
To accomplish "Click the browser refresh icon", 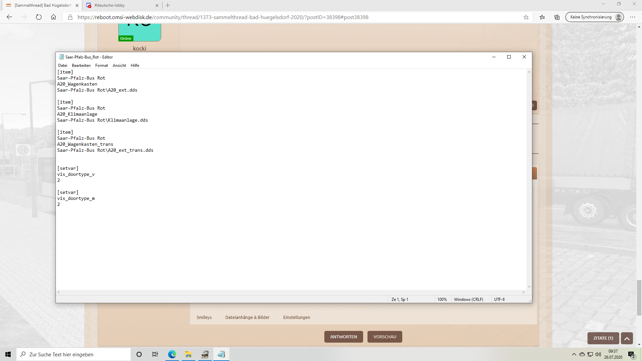I will (39, 17).
